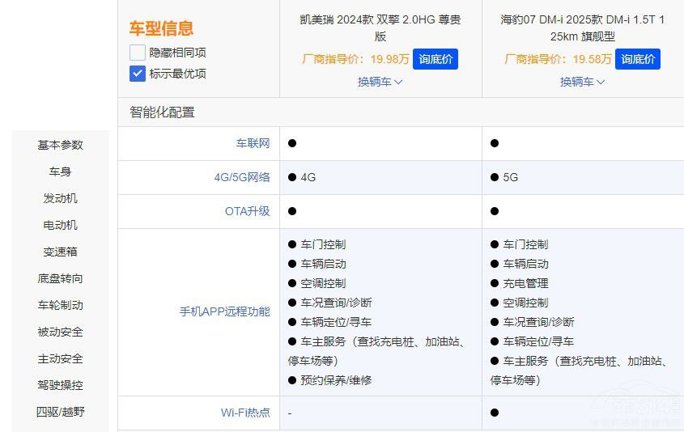Navigate to 变速箱 section
Image resolution: width=684 pixels, height=432 pixels.
60,252
